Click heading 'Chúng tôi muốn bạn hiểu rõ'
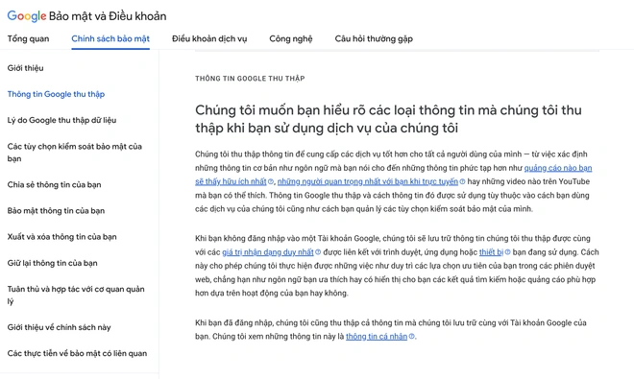The image size is (634, 379). (388, 119)
